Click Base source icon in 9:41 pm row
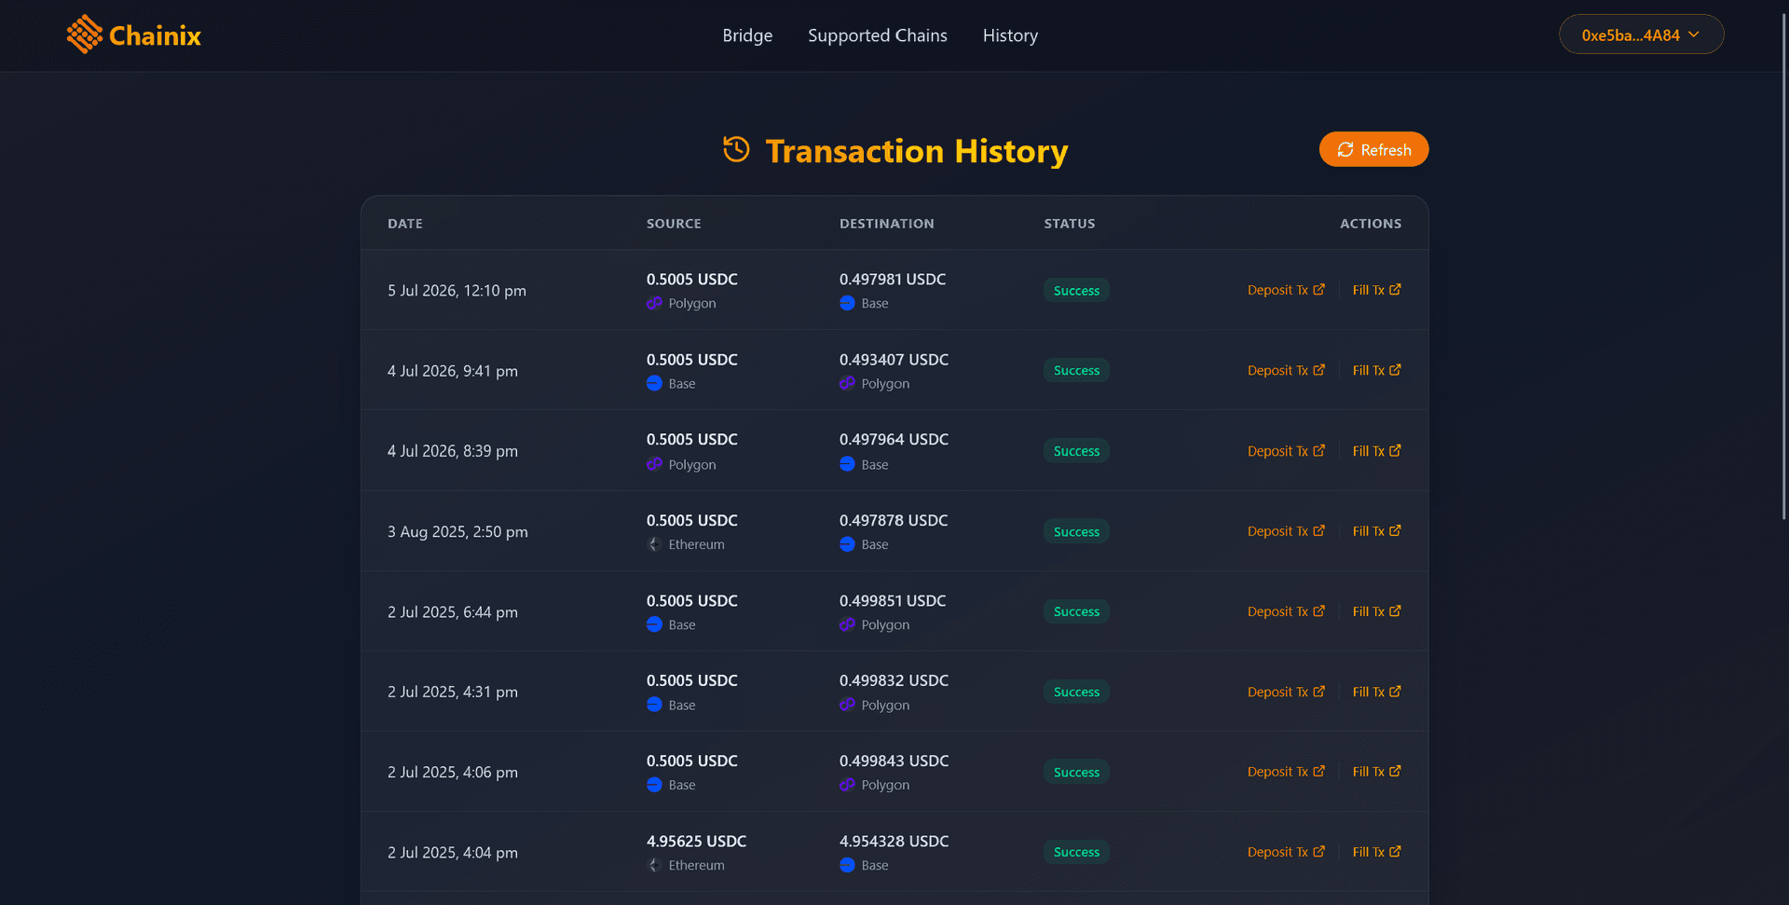The image size is (1789, 905). [x=654, y=383]
